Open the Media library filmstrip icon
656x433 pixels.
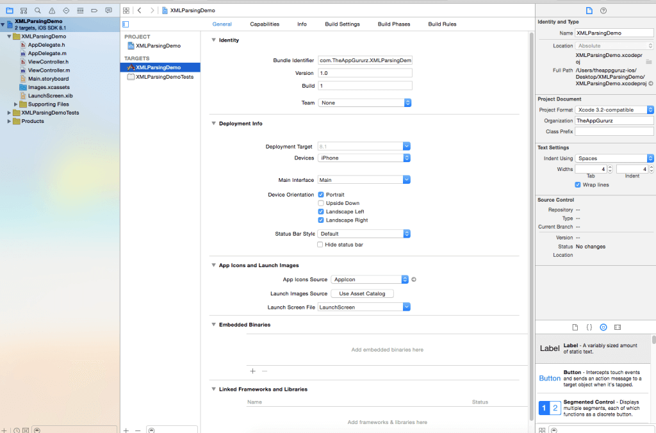(x=618, y=327)
